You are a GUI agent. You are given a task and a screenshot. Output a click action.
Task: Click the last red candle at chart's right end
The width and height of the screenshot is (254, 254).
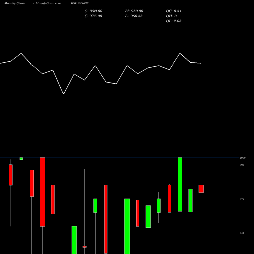pyautogui.click(x=201, y=188)
